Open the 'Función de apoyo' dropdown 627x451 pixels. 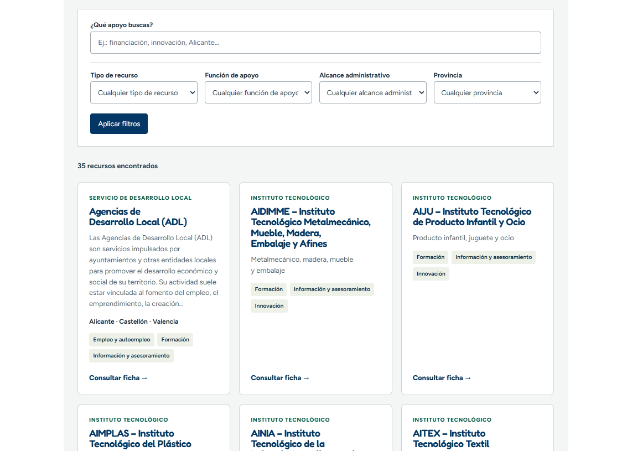[x=258, y=93]
